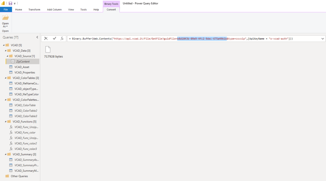Viewport: 326px width, 181px height.
Task: Click the binary file icon in preview
Action: (48, 49)
